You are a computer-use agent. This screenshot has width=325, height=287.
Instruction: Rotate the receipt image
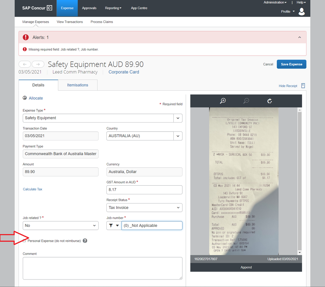point(269,101)
